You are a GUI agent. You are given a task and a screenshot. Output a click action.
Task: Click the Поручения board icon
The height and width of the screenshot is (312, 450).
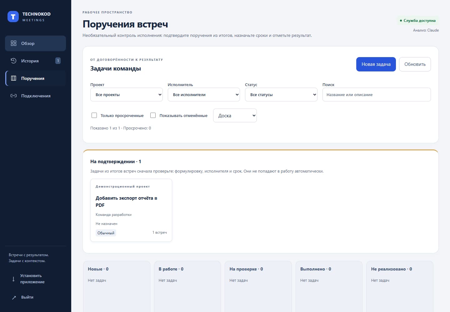click(x=13, y=78)
